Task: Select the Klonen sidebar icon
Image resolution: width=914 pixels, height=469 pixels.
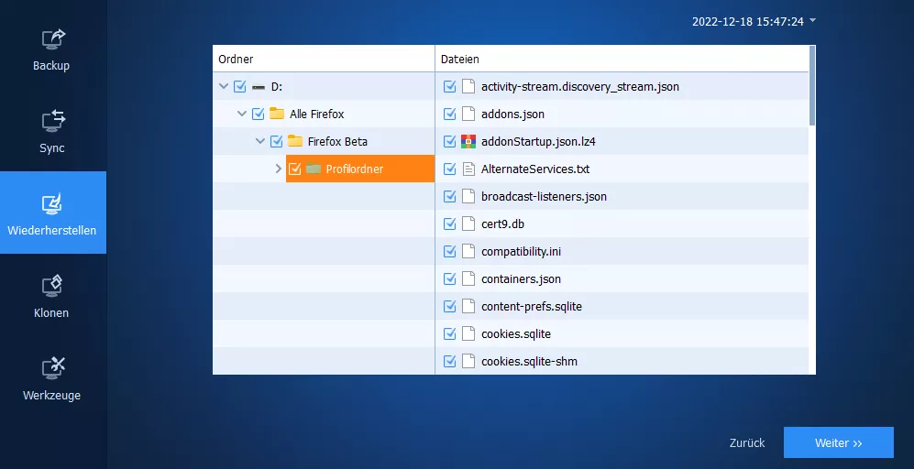Action: pyautogui.click(x=53, y=285)
